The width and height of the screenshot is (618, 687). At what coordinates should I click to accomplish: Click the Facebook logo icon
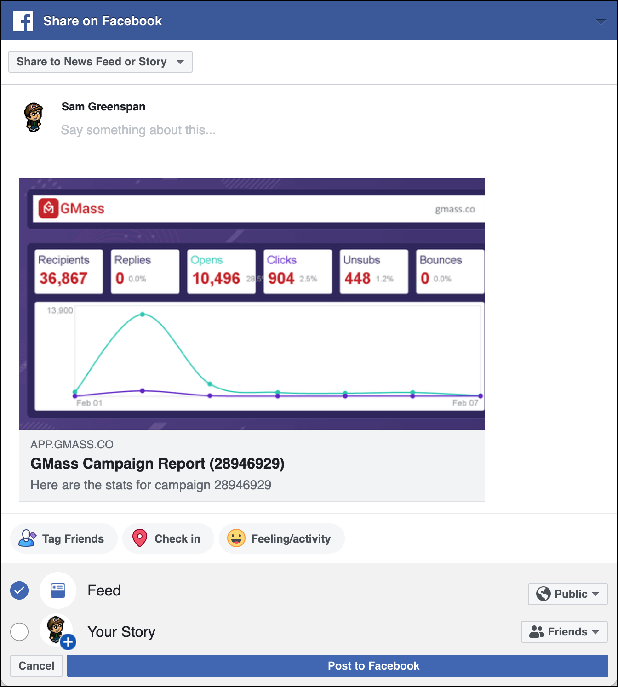point(23,21)
